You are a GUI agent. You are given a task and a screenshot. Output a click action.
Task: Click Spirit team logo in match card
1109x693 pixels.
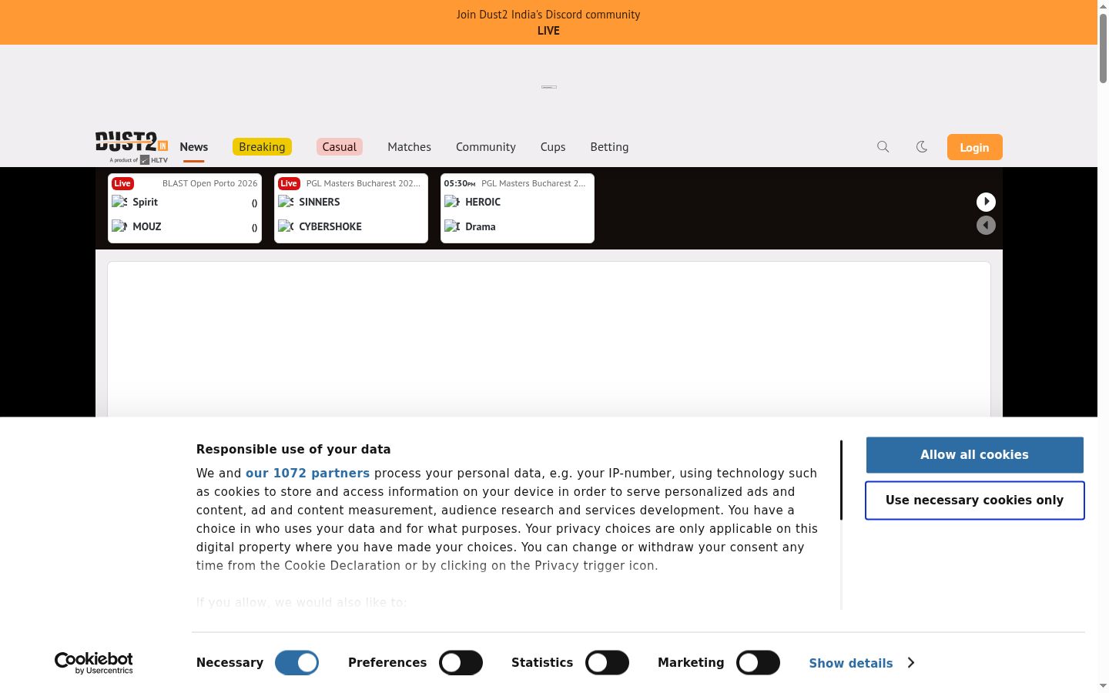pos(119,202)
